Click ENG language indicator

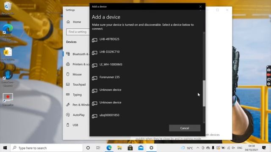point(240,148)
